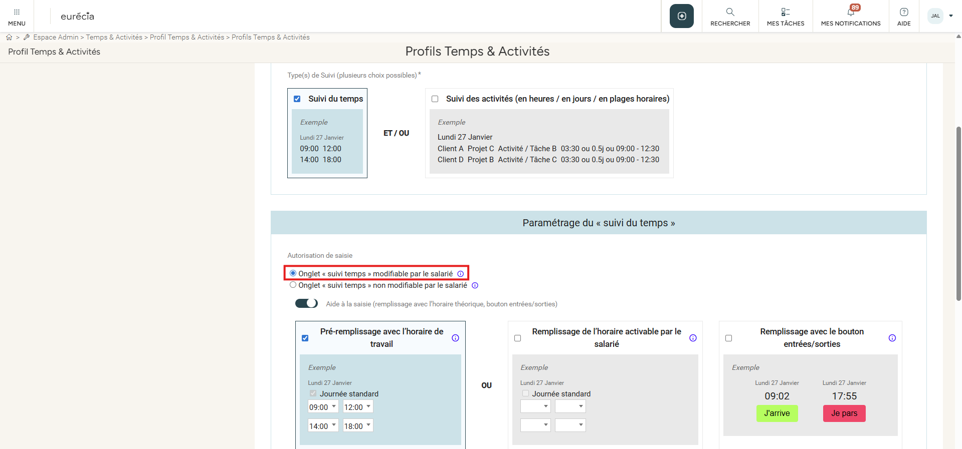Expand the 09:00 start time dropdown
The height and width of the screenshot is (449, 962).
pos(323,407)
